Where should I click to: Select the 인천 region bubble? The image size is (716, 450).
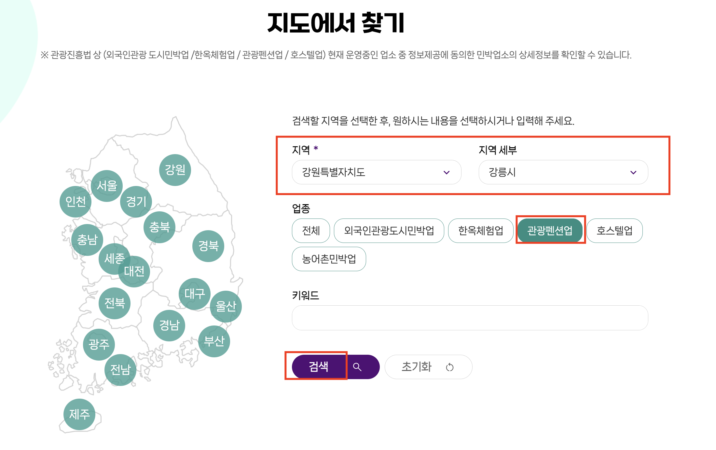click(x=75, y=202)
